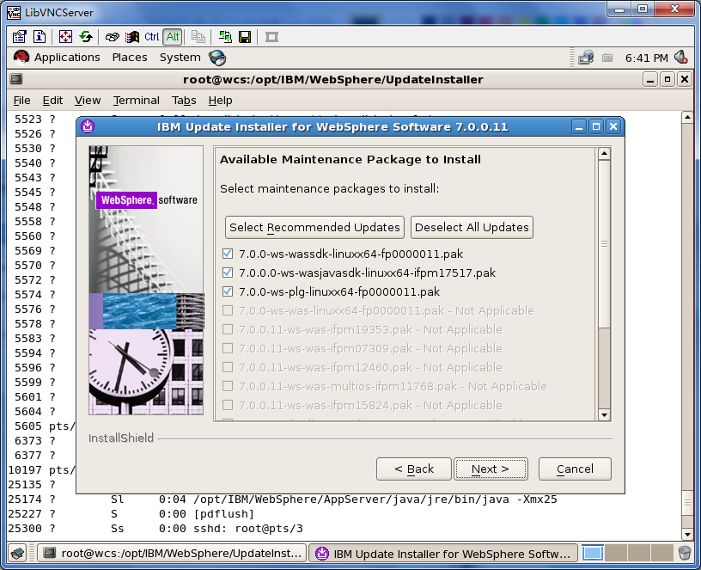Open the Applications menu
This screenshot has width=701, height=570.
[67, 58]
